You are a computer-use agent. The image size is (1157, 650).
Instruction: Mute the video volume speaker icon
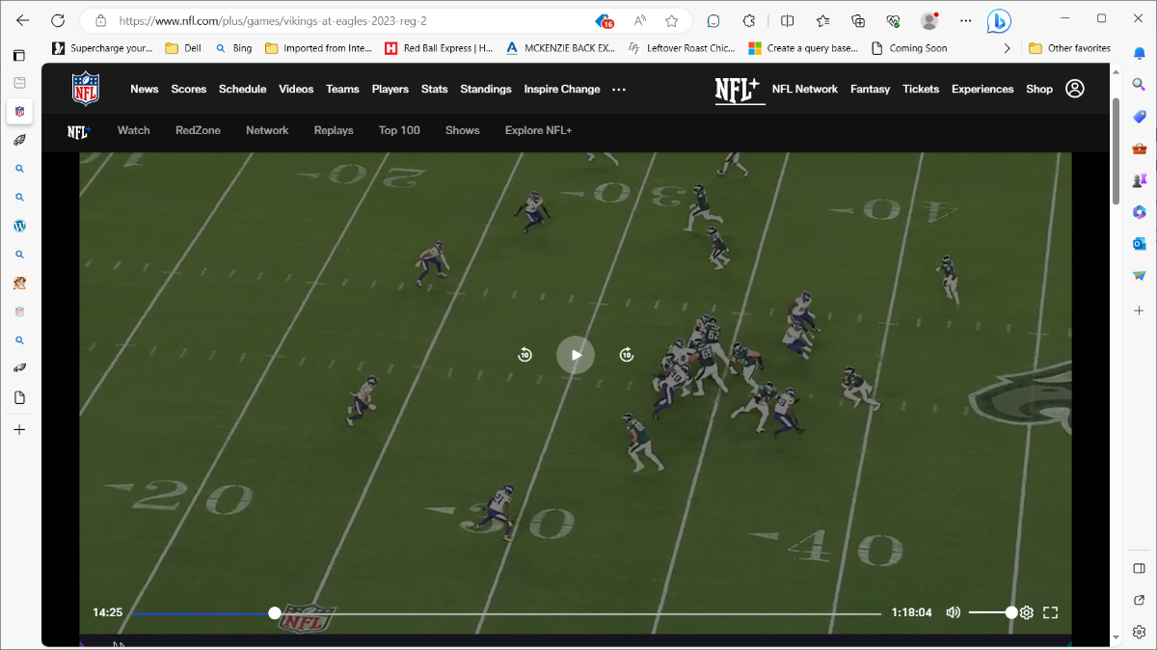953,612
